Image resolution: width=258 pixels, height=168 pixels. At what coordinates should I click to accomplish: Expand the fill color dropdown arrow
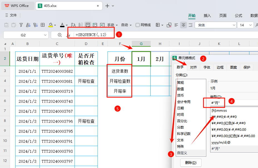[x=55, y=25]
